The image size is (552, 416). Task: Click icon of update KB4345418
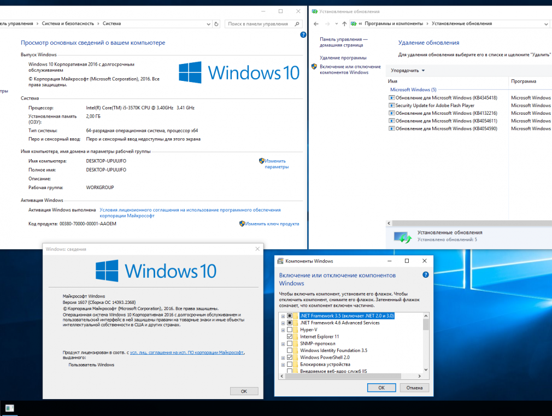coord(391,97)
